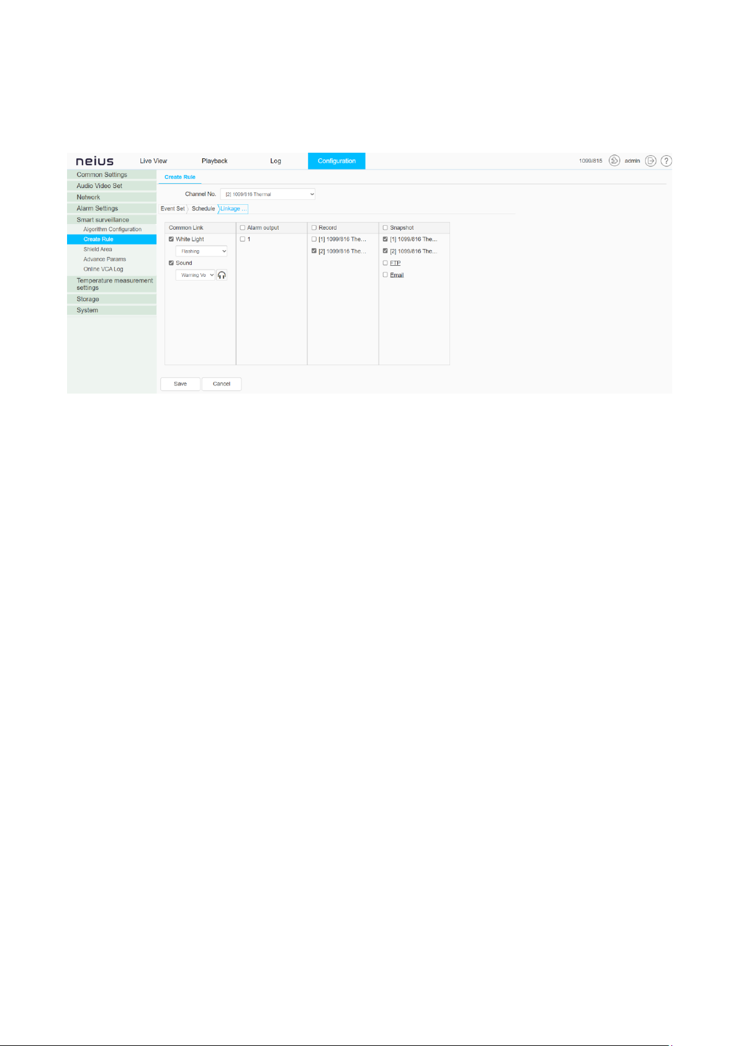Select Create Rule in sidebar

tap(112, 239)
